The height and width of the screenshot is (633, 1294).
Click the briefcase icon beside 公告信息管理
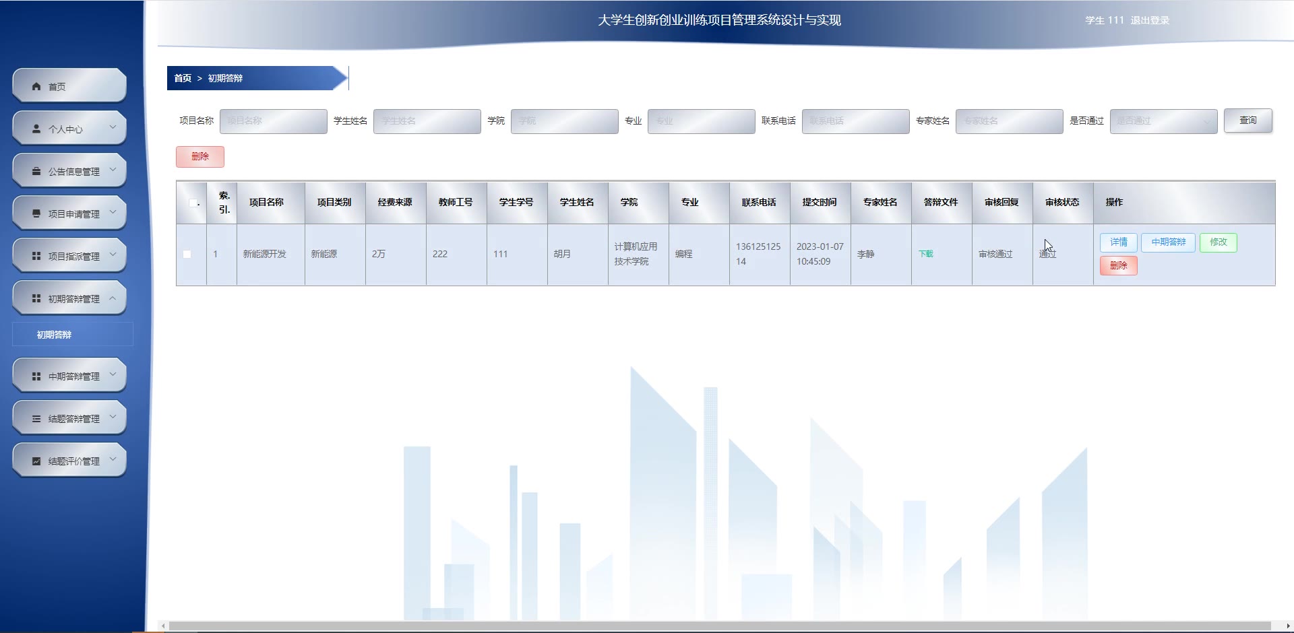(x=36, y=171)
